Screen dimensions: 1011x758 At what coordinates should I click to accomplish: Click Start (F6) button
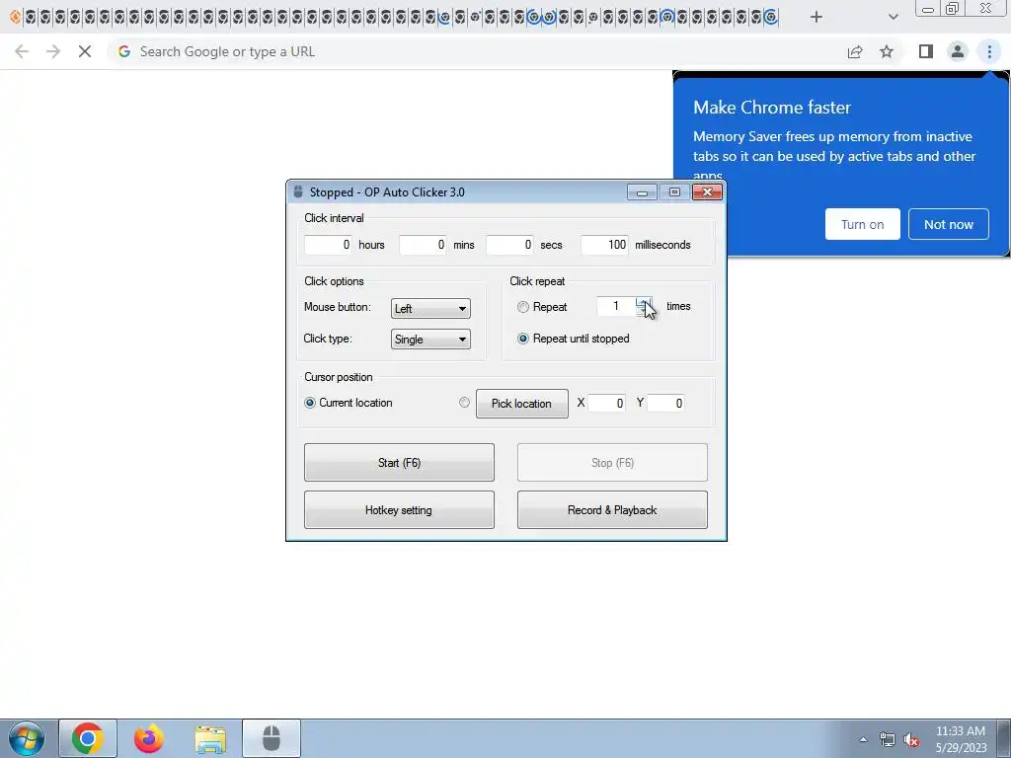click(399, 462)
